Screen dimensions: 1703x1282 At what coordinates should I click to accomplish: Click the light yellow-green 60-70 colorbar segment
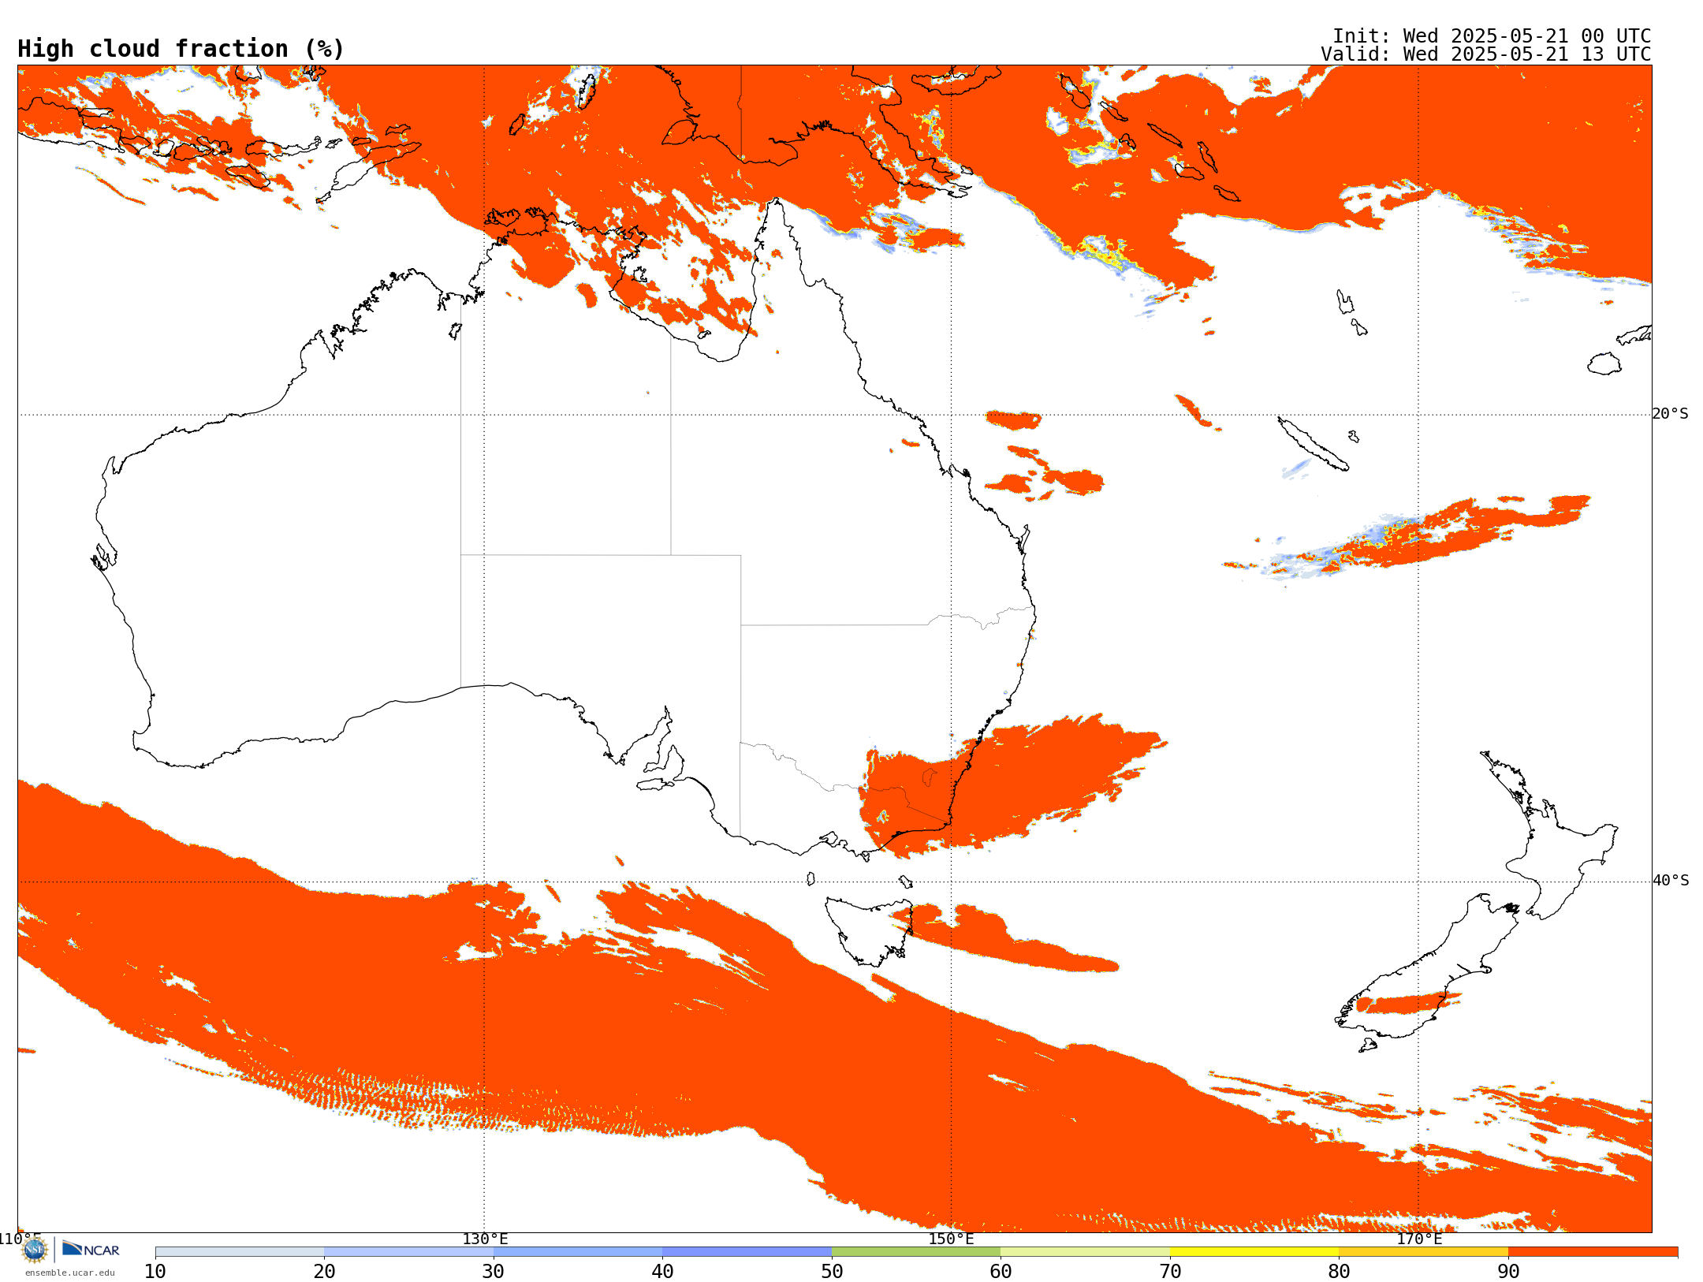click(x=1085, y=1252)
